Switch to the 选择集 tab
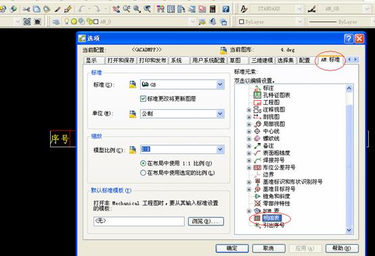The width and height of the screenshot is (375, 256). [x=286, y=61]
